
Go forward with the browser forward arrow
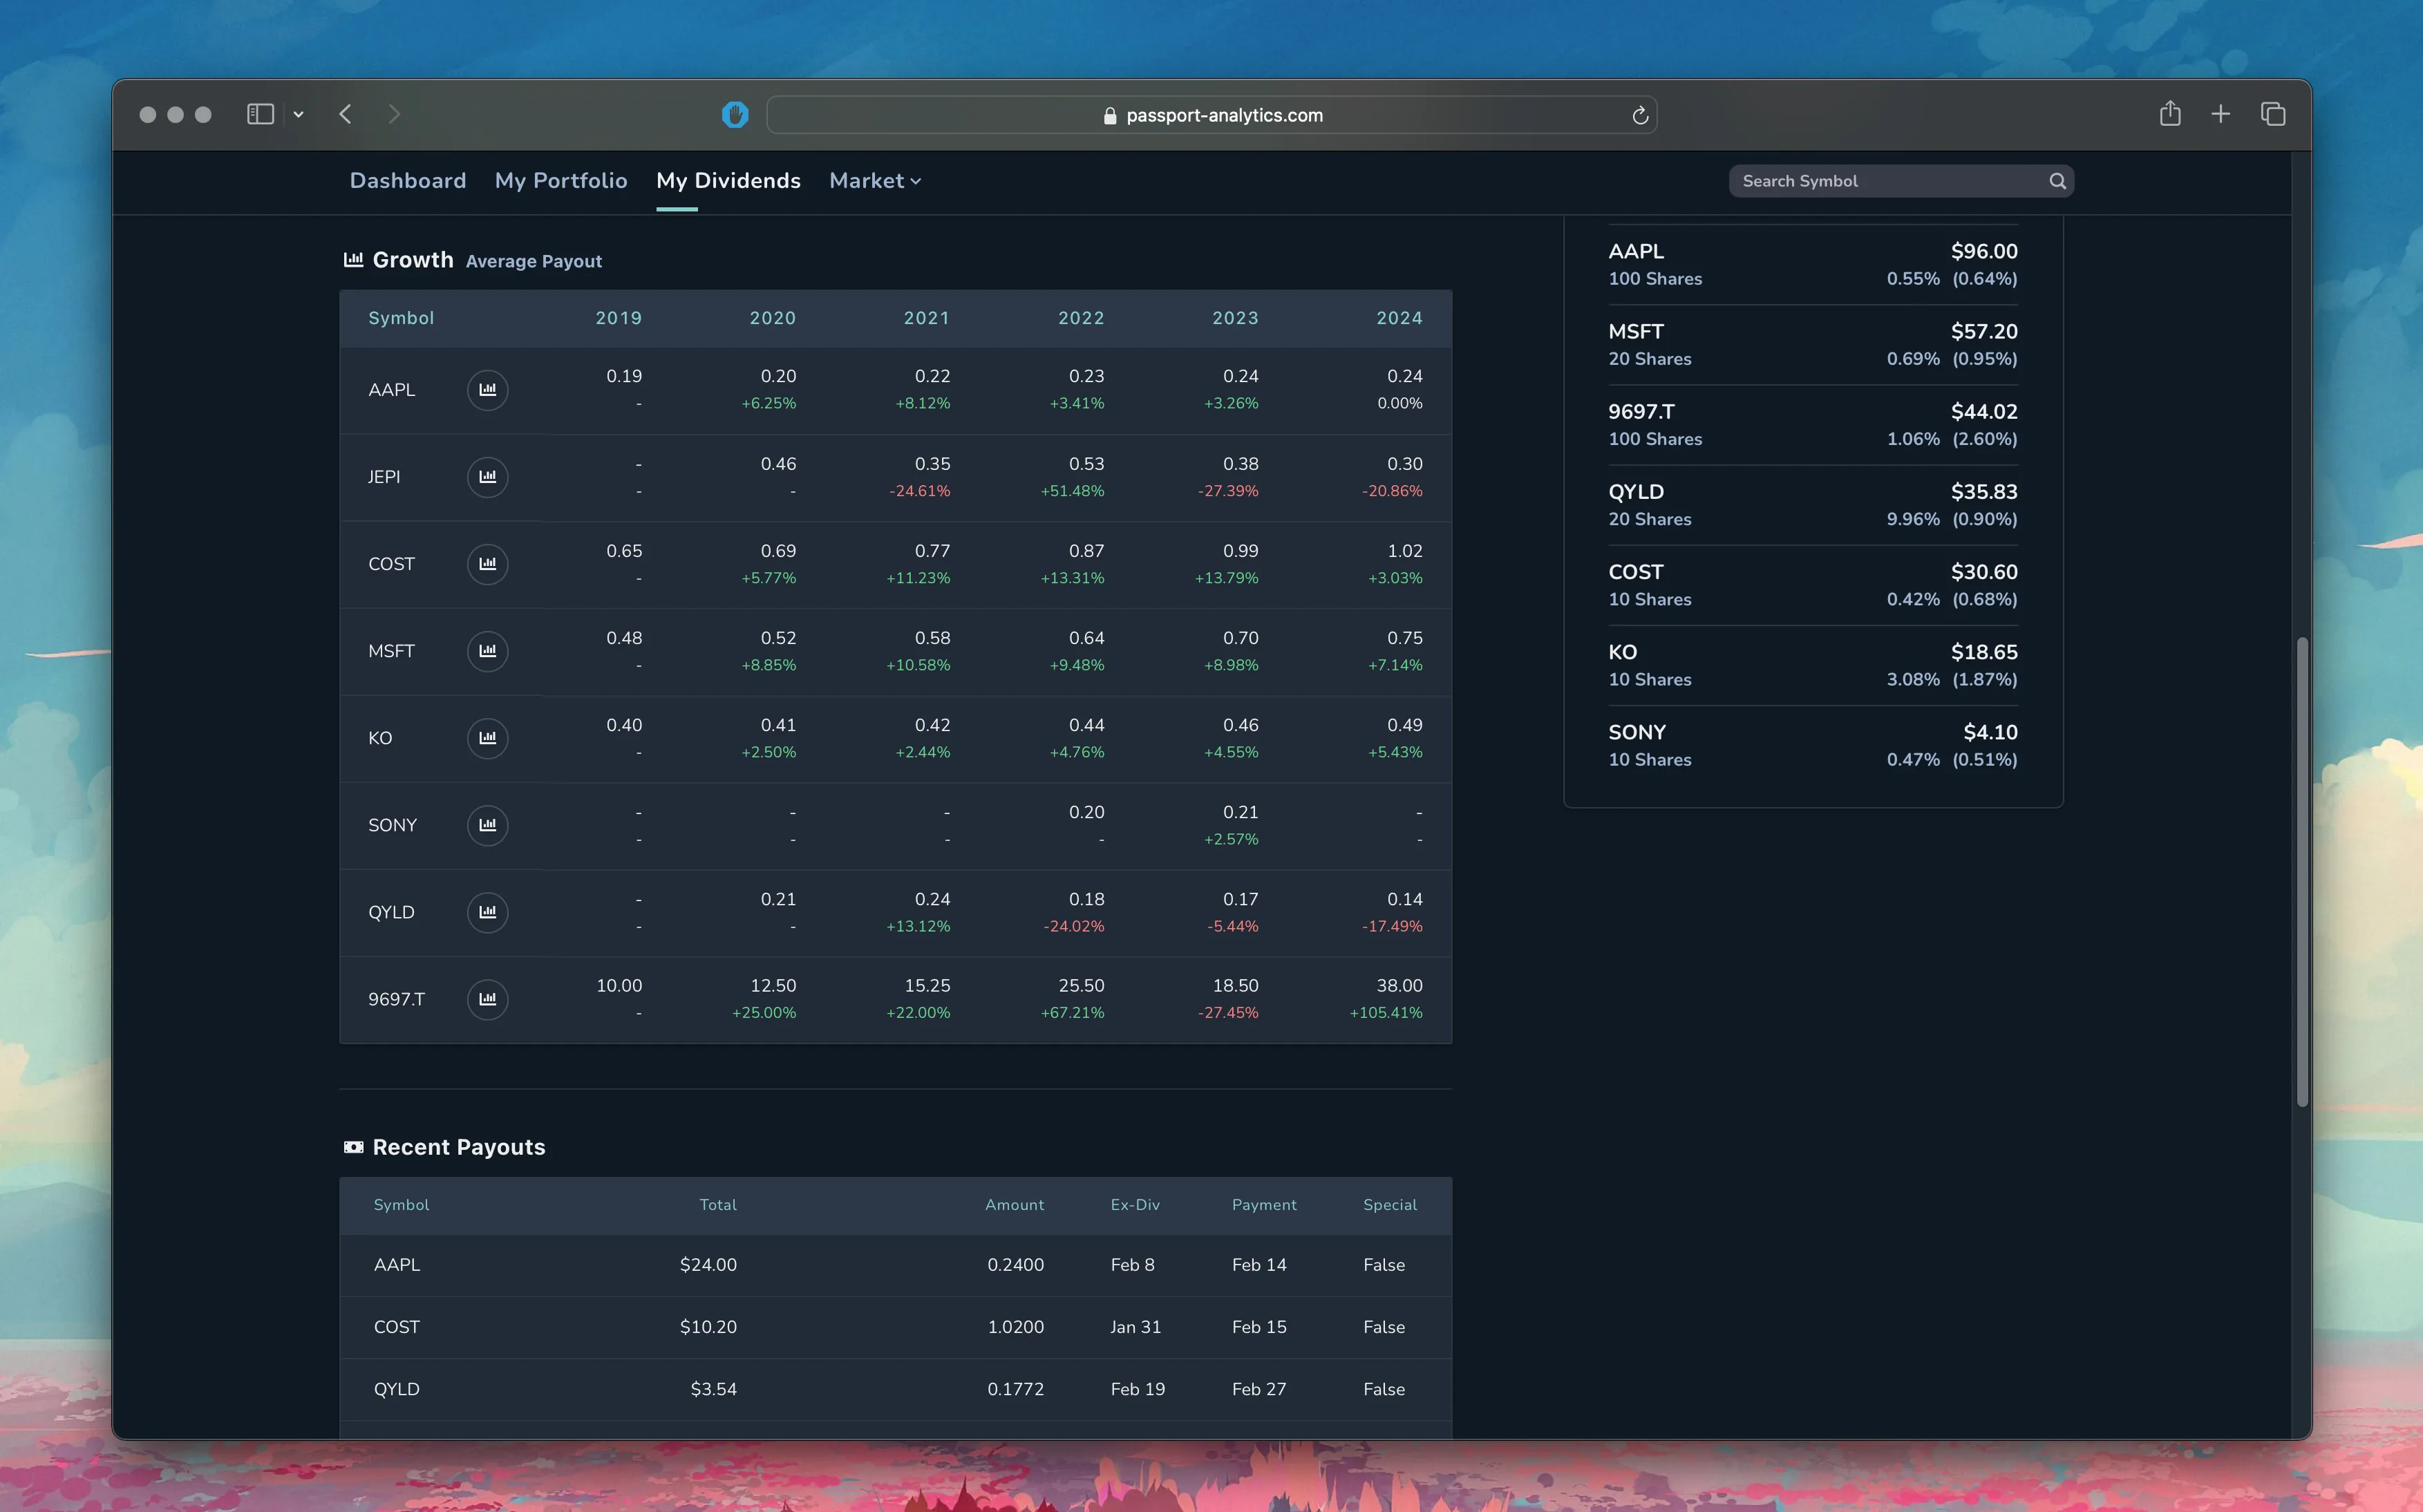394,114
